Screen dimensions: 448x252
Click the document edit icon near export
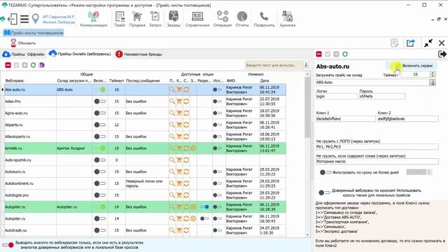coord(395,43)
